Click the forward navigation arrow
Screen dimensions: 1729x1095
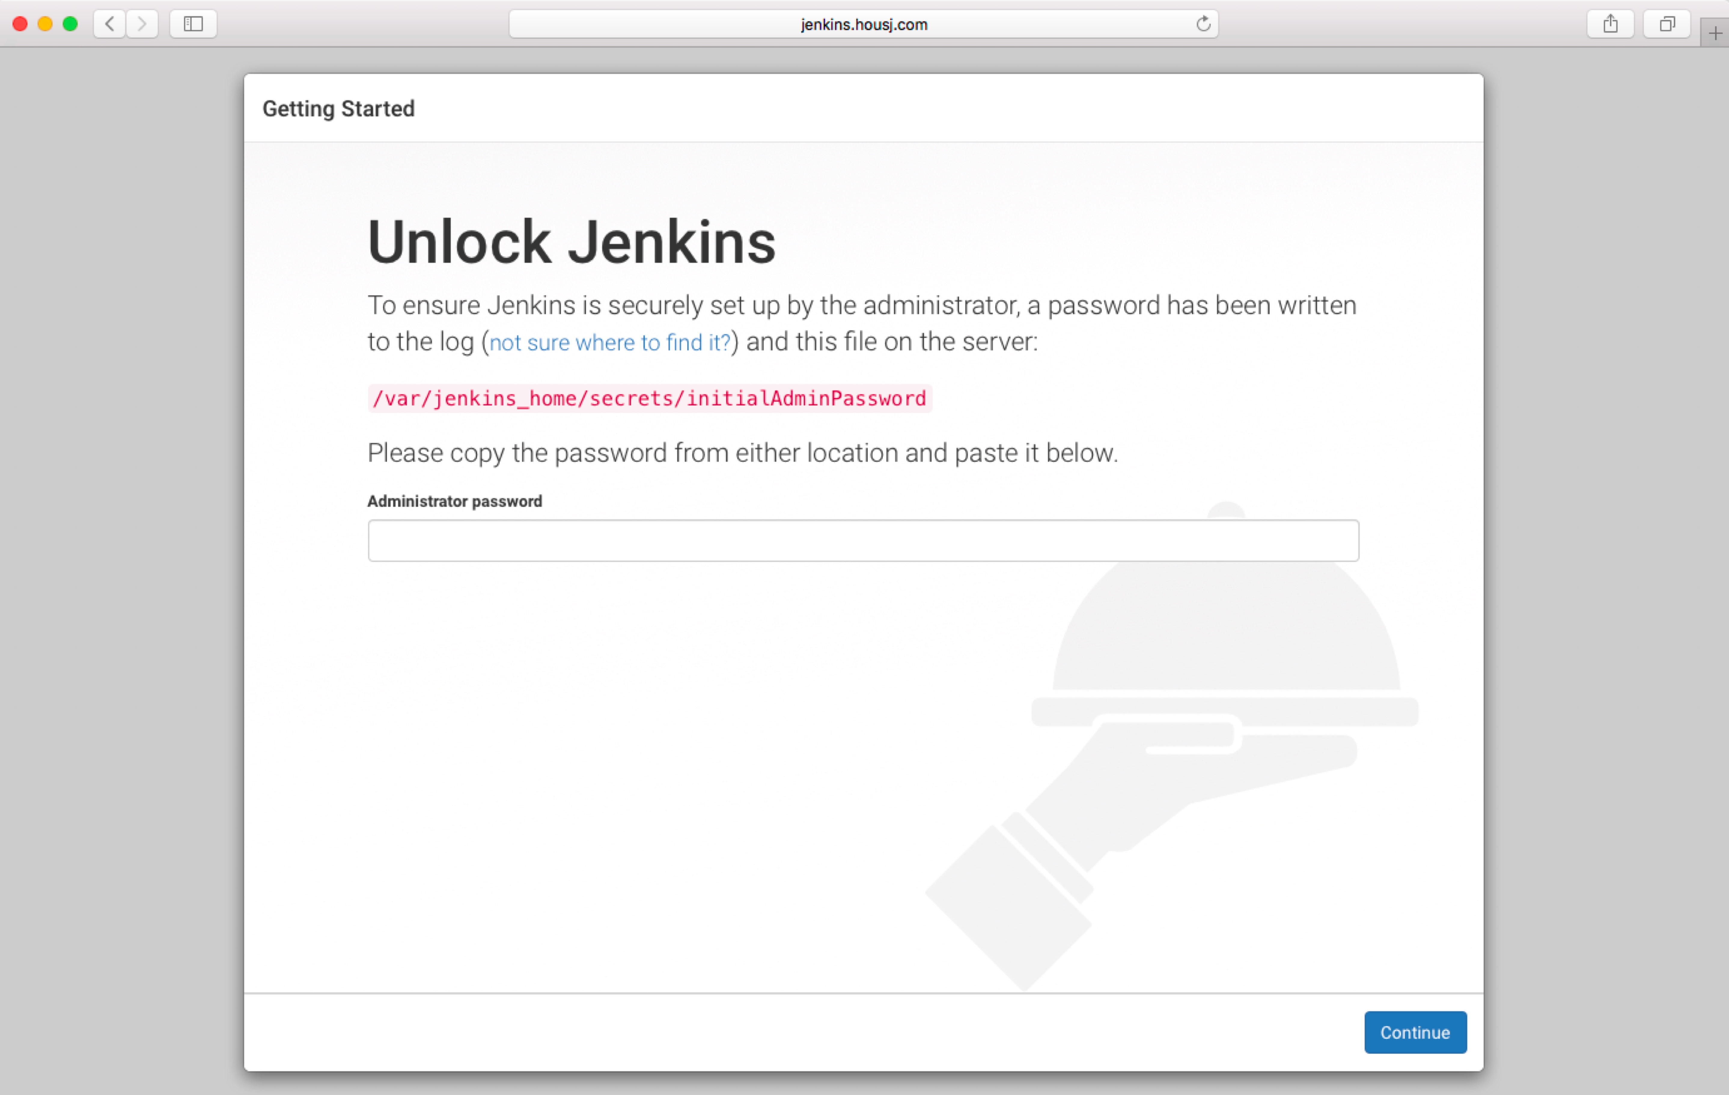pyautogui.click(x=142, y=24)
